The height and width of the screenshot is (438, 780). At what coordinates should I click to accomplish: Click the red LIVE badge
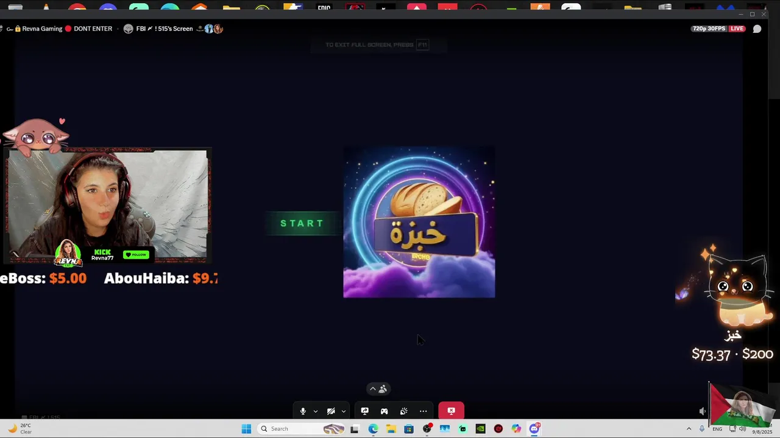737,29
